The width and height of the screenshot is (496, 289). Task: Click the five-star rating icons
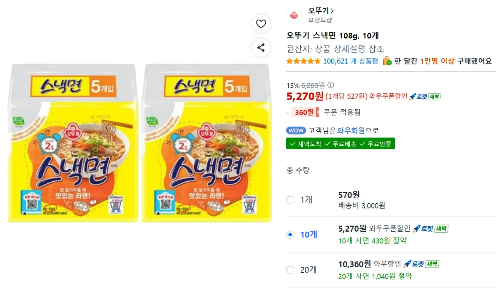pyautogui.click(x=303, y=61)
